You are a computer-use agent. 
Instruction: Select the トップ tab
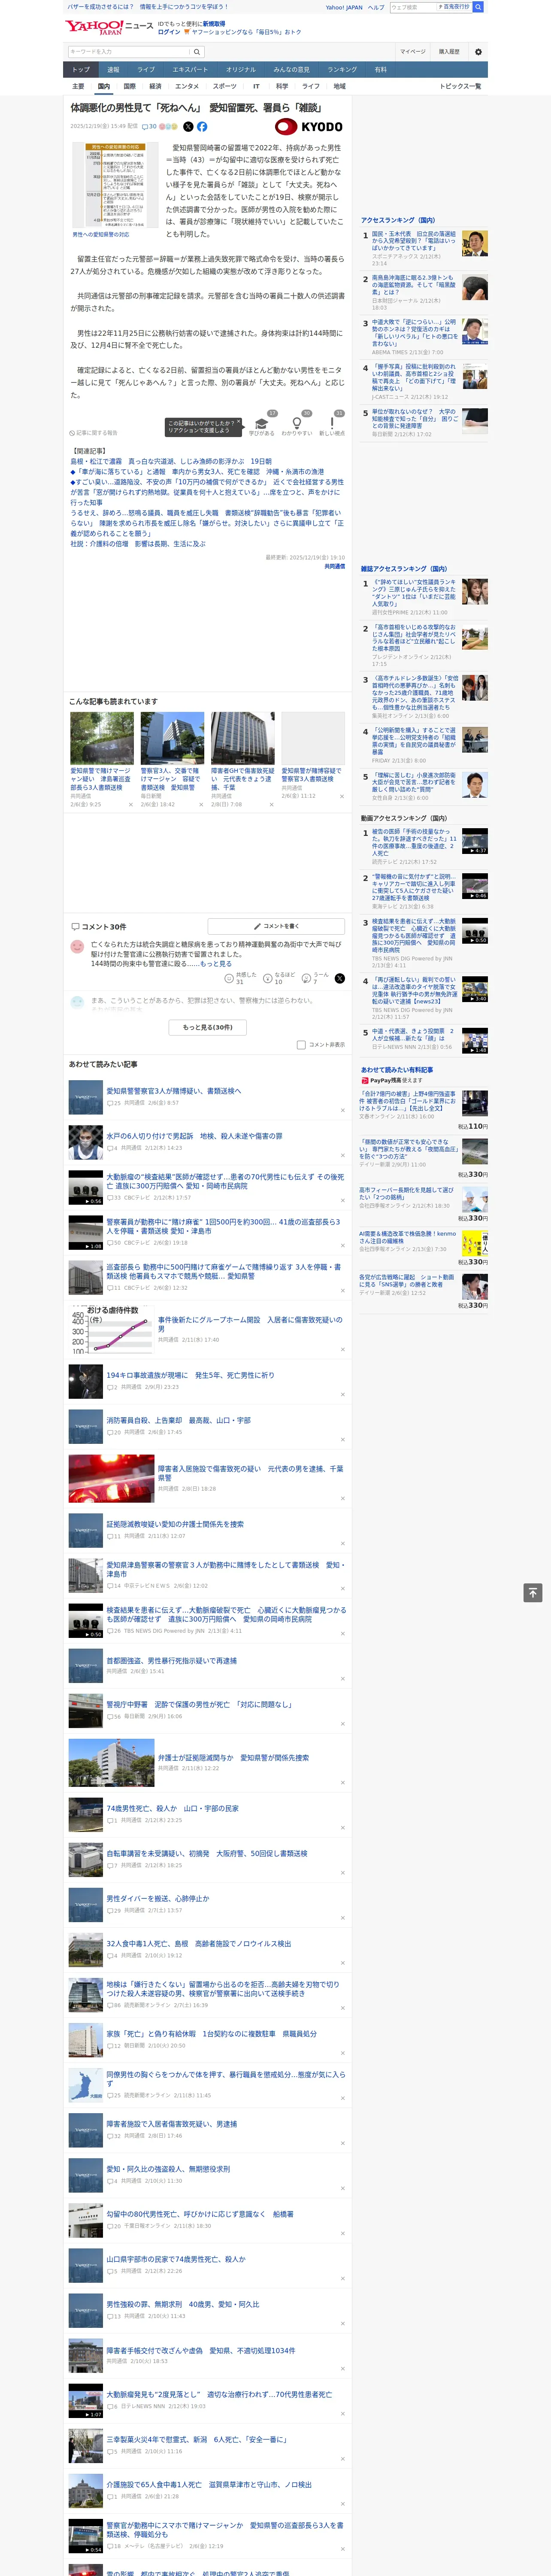pos(81,70)
